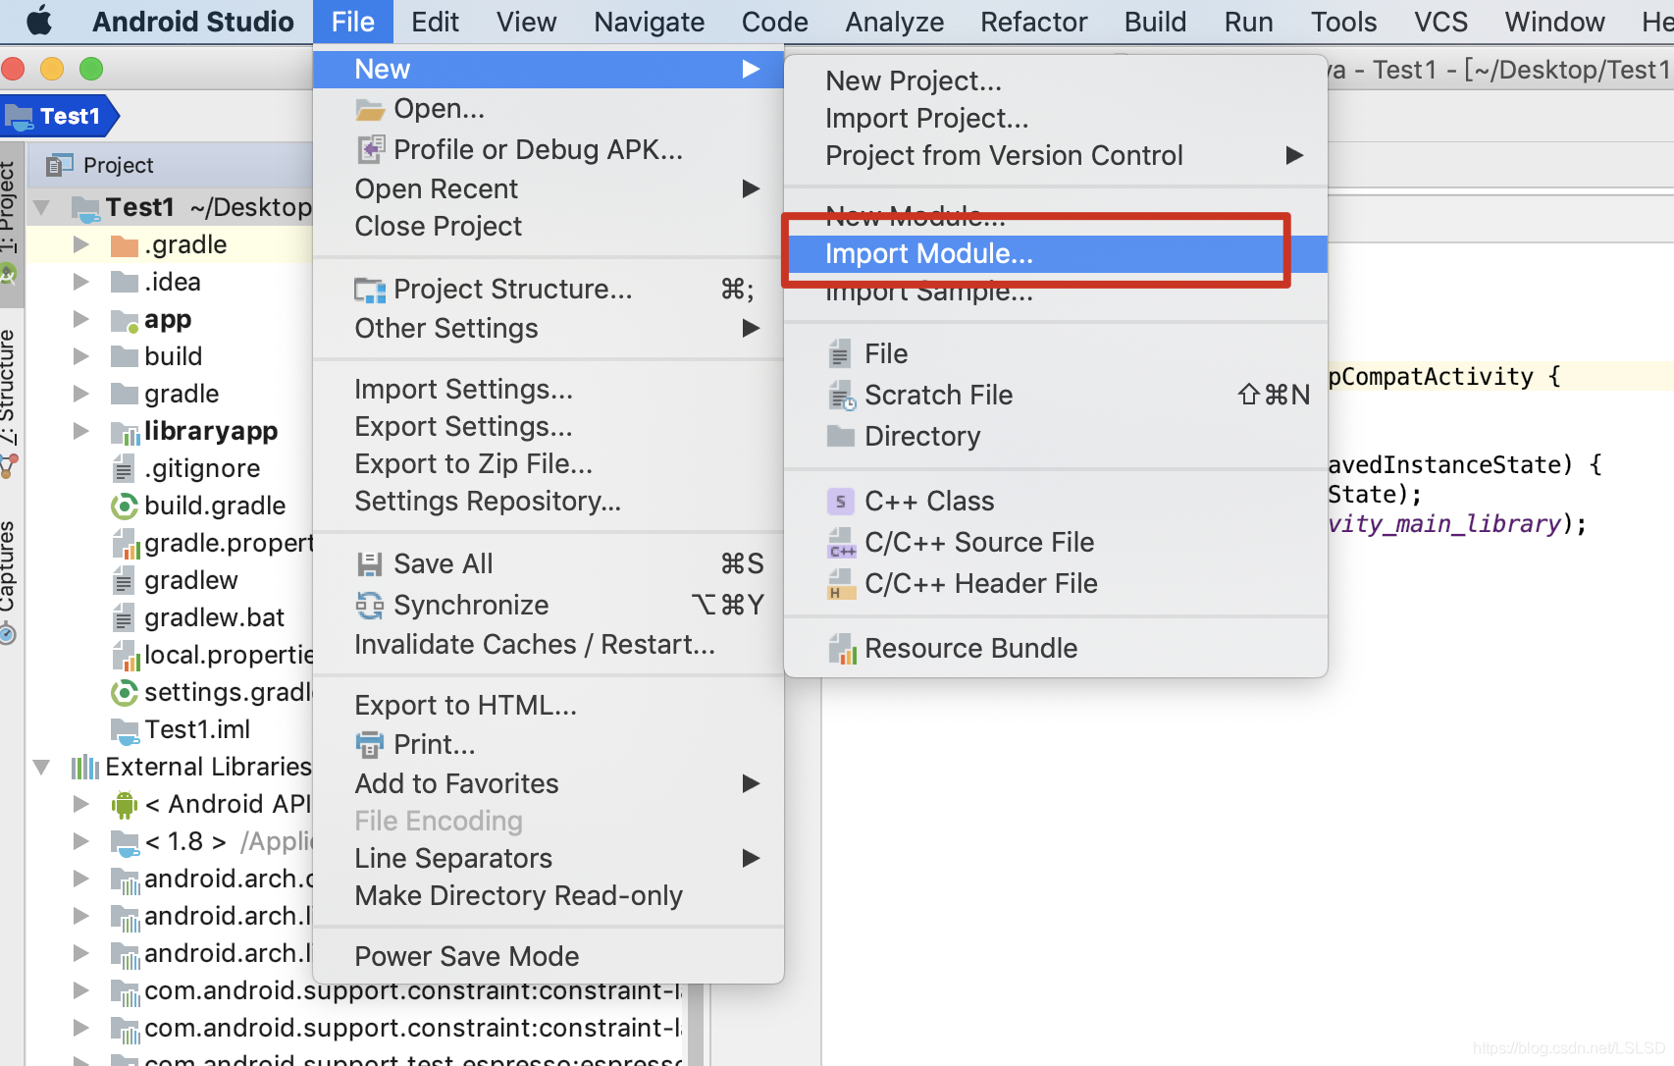Click the build.gradle file icon
1674x1066 pixels.
[x=125, y=506]
